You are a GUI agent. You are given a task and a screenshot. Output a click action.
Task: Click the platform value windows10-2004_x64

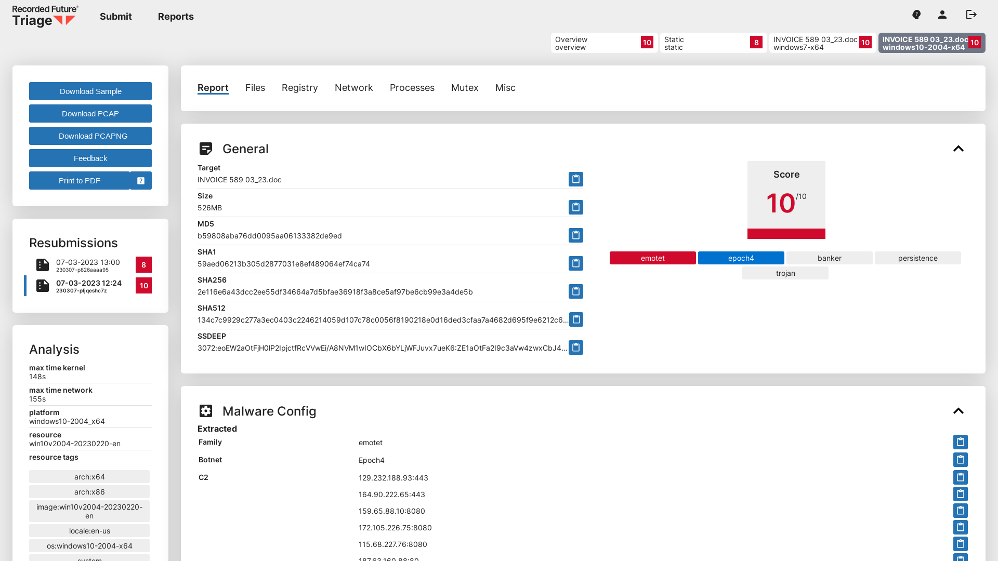click(67, 421)
